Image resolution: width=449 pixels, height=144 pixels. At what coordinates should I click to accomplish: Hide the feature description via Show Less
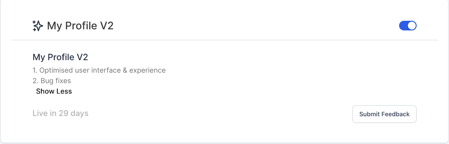(x=54, y=91)
